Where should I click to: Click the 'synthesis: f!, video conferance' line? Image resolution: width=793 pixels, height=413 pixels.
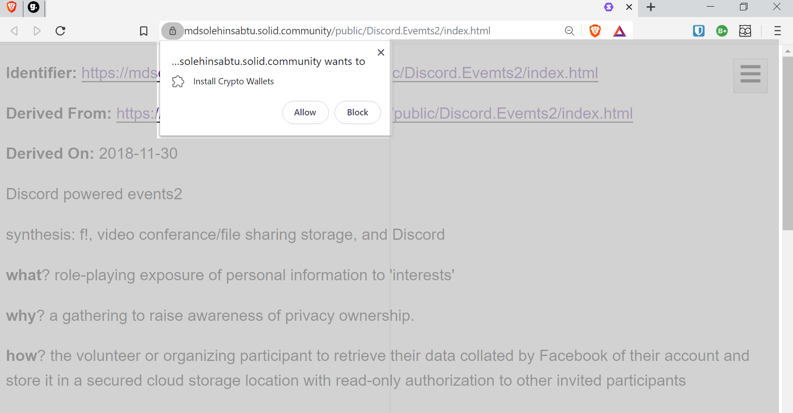coord(225,235)
